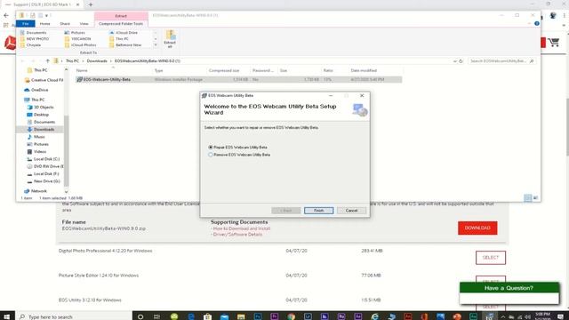Viewport: 569px width, 320px height.
Task: Click Cancel in the setup wizard
Action: 351,211
